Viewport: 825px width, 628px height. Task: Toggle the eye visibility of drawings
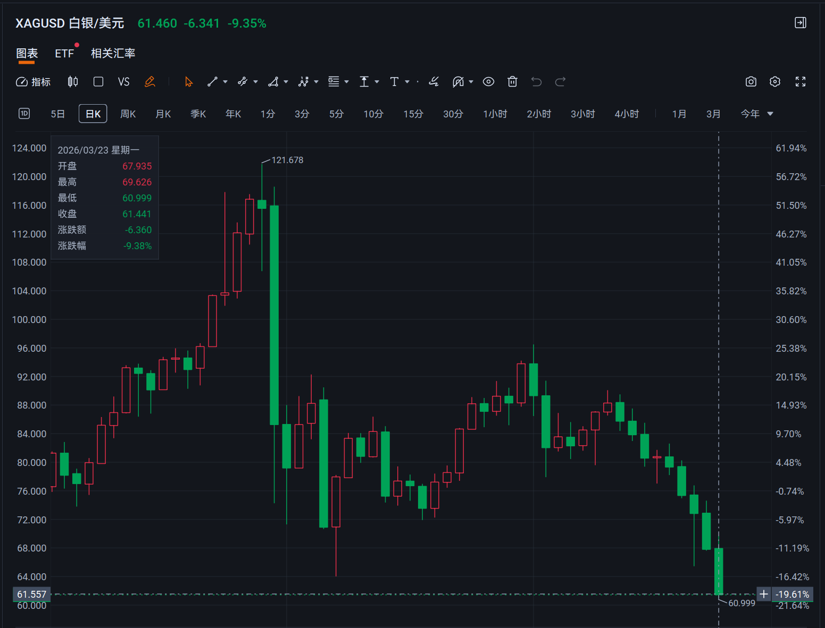488,82
